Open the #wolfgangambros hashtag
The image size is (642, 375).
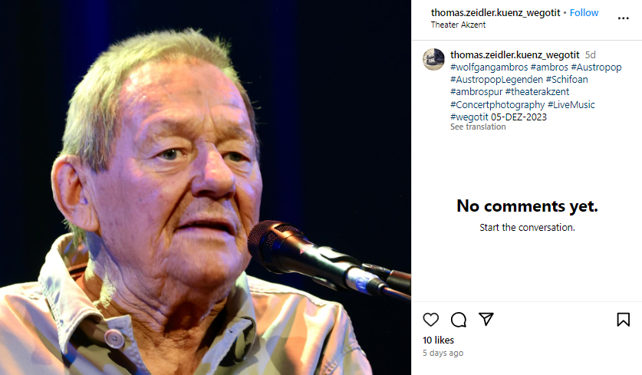(x=489, y=67)
